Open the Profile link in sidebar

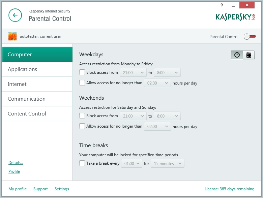coord(14,171)
